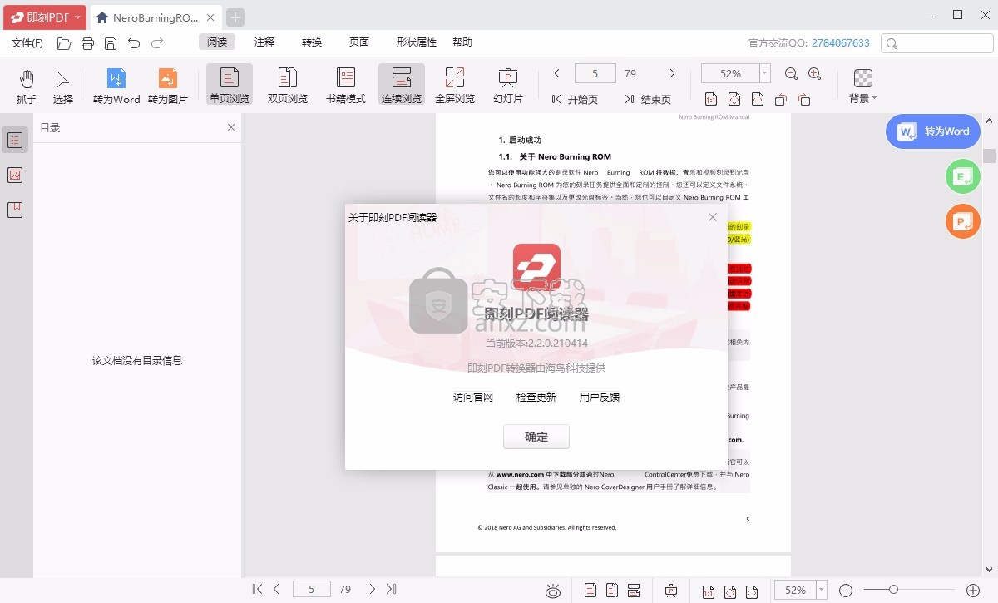998x603 pixels.
Task: Click the orange floating PPT convert button
Action: point(963,221)
